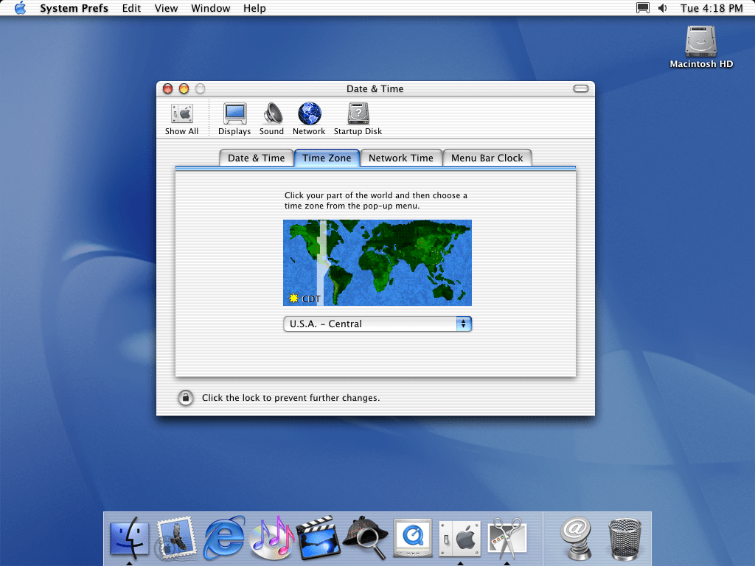Select the Date & Time tab
755x566 pixels.
[x=256, y=158]
